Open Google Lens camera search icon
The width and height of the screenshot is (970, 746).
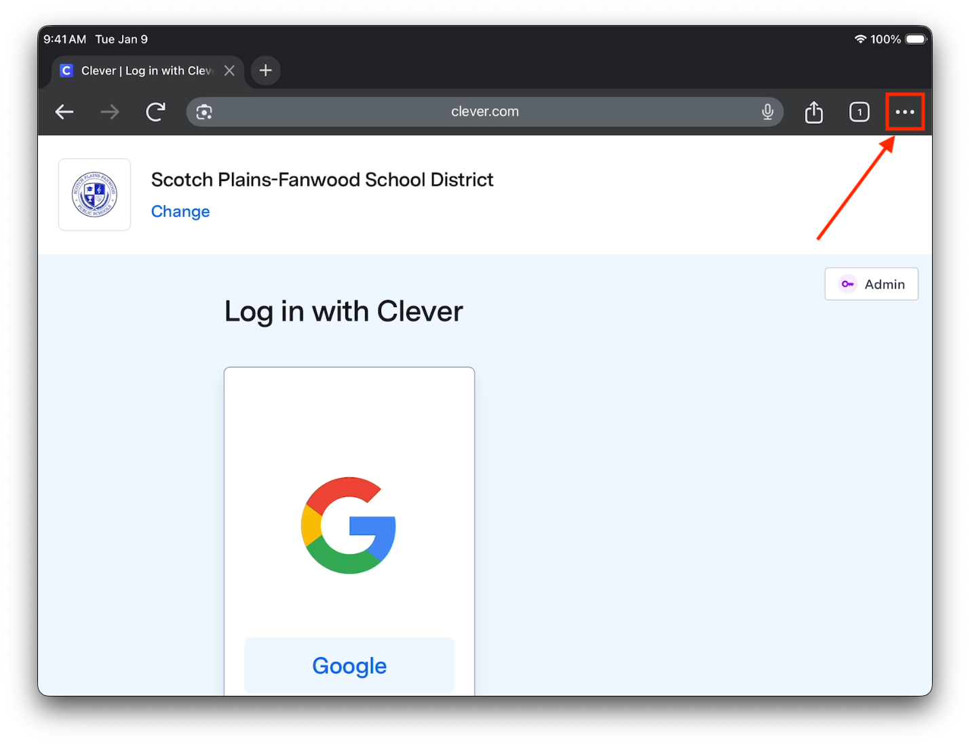pos(204,112)
